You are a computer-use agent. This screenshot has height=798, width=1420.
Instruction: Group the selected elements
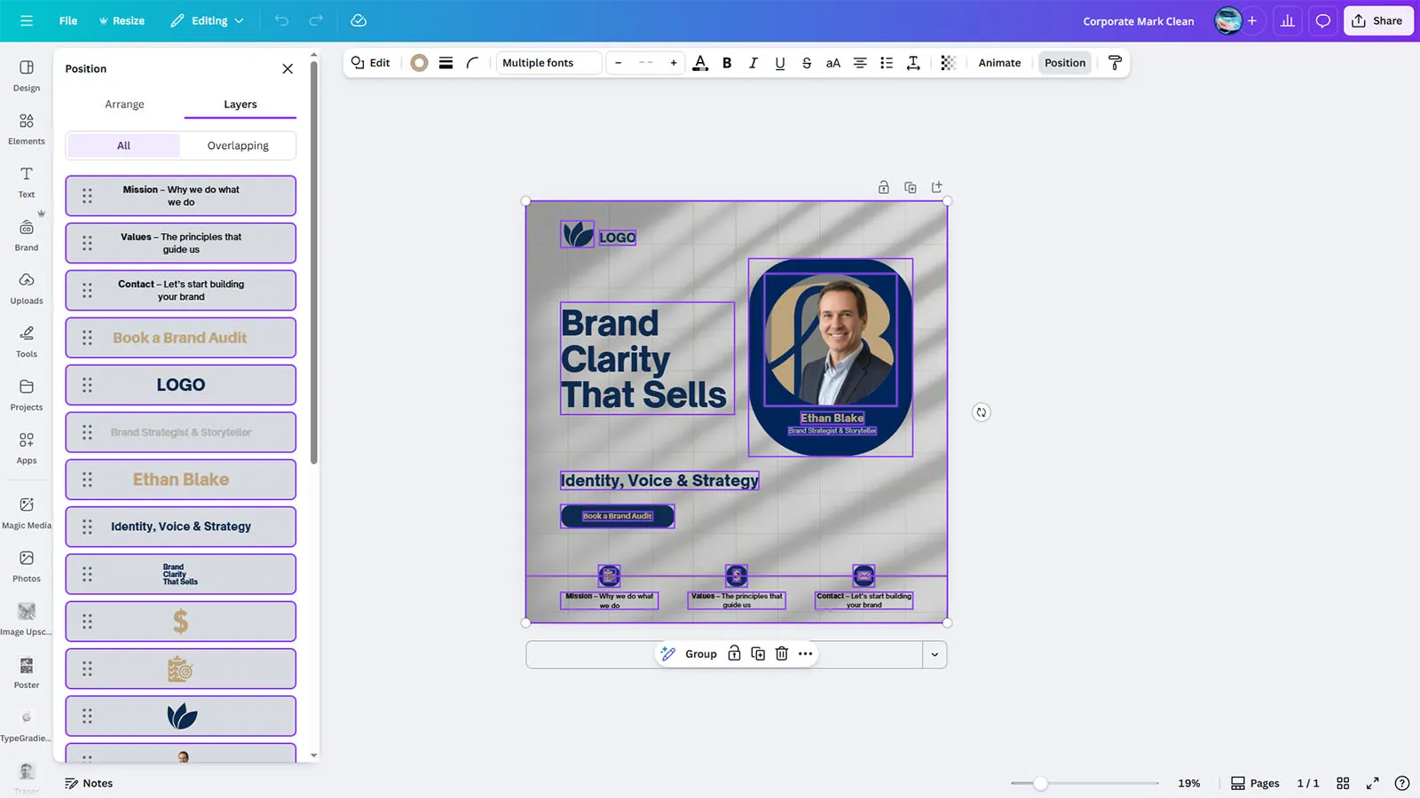point(700,653)
